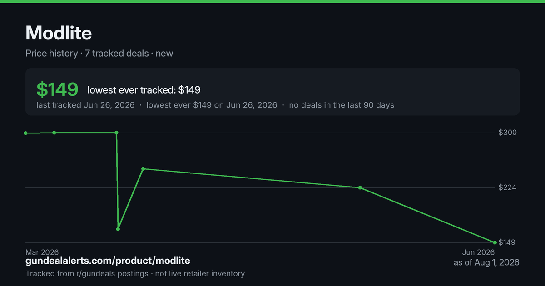Click the $224 y-axis label
The image size is (545, 286).
click(x=507, y=187)
